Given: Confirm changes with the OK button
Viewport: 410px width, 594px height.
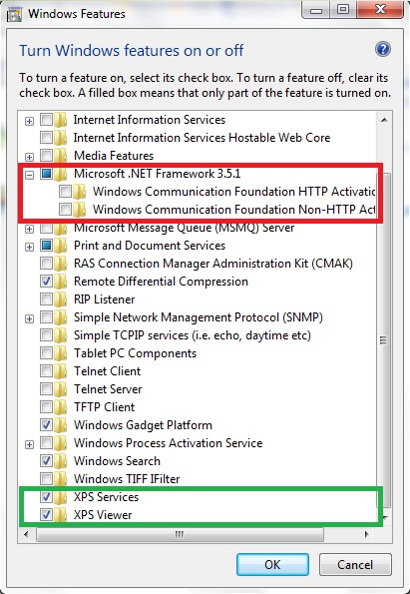Looking at the screenshot, I should click(272, 564).
